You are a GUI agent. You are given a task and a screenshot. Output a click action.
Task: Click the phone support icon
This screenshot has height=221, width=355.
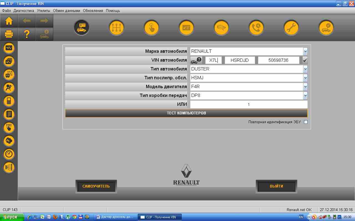(256, 28)
